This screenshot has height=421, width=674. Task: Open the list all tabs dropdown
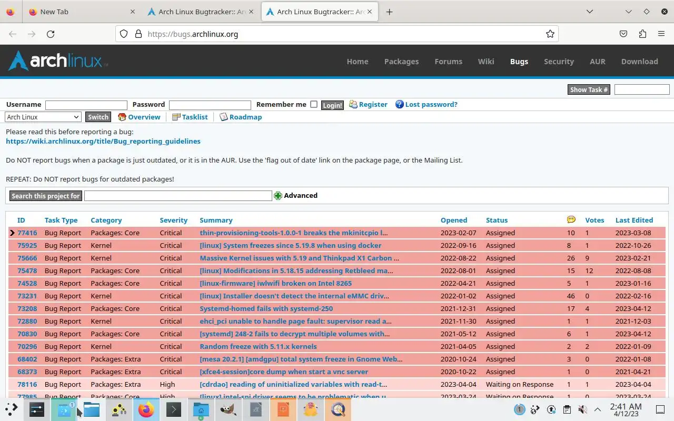coord(590,12)
